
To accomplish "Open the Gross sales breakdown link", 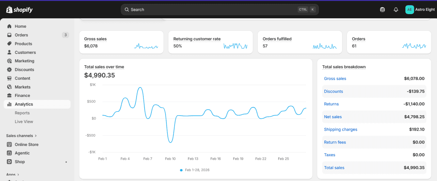I will 335,79.
